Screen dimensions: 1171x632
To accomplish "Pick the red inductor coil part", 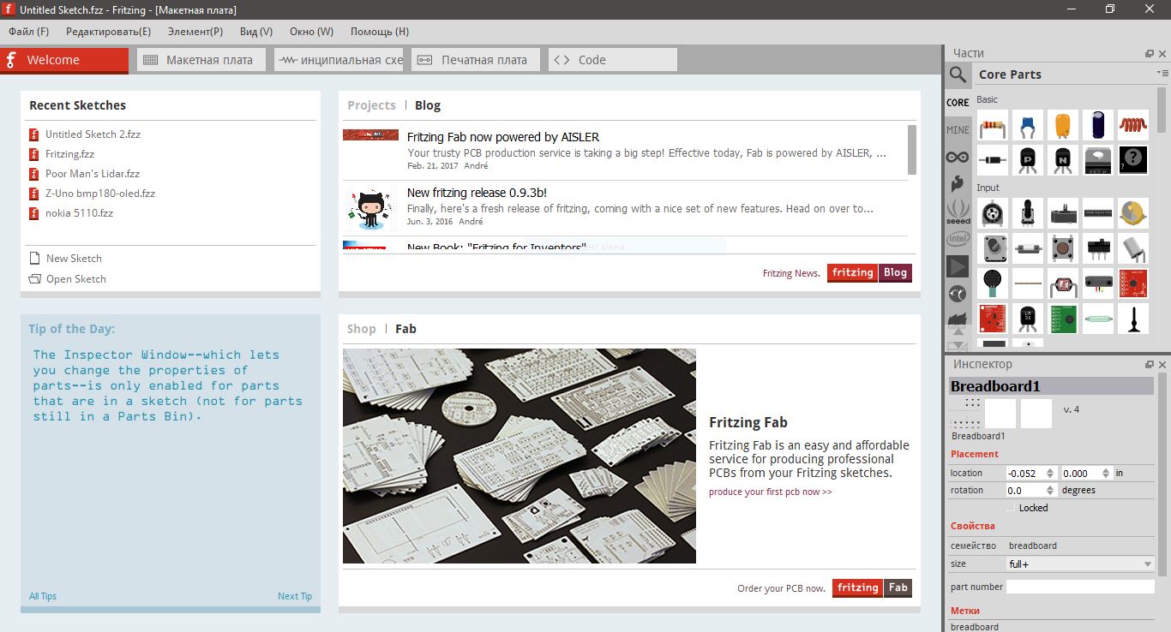I will coord(1133,125).
